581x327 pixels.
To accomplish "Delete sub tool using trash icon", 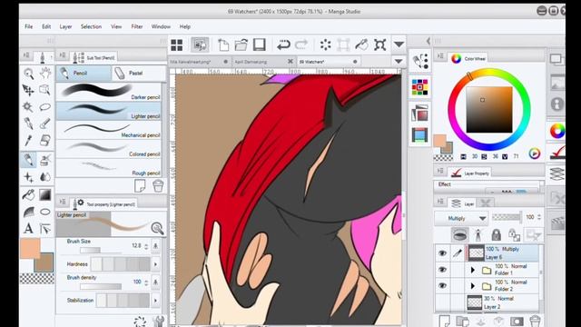I will (x=158, y=185).
